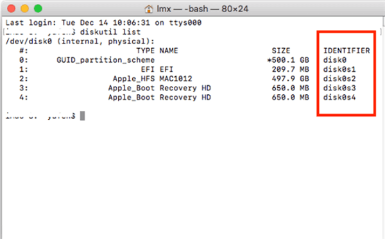
Task: Click the 'Apple_HFS' type text
Action: coord(133,79)
